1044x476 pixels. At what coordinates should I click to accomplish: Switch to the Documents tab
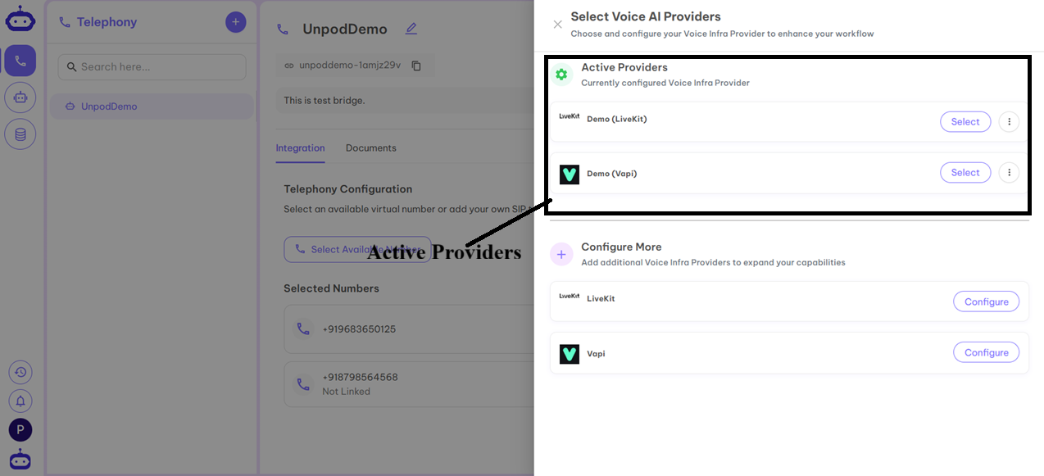tap(370, 148)
